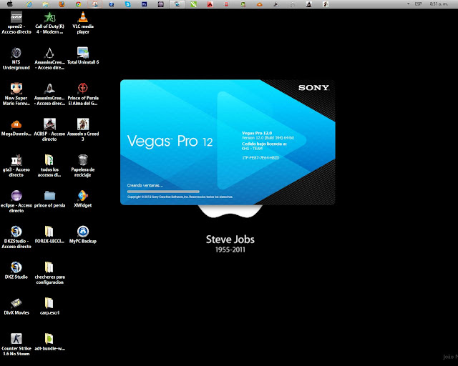
Task: Select the MyPC Backup desktop icon
Action: [x=83, y=235]
